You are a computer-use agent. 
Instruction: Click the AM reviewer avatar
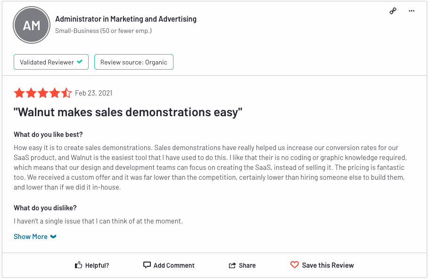click(x=32, y=25)
